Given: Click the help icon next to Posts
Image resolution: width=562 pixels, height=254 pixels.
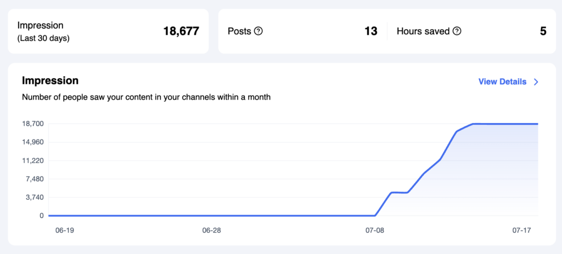Looking at the screenshot, I should point(258,31).
